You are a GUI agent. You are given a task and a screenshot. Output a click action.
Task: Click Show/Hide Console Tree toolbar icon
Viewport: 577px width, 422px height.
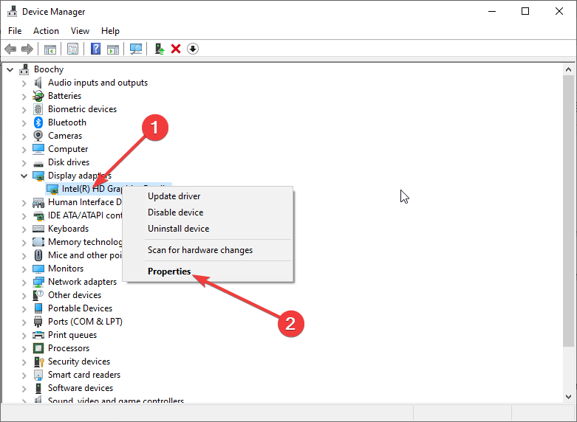click(50, 49)
